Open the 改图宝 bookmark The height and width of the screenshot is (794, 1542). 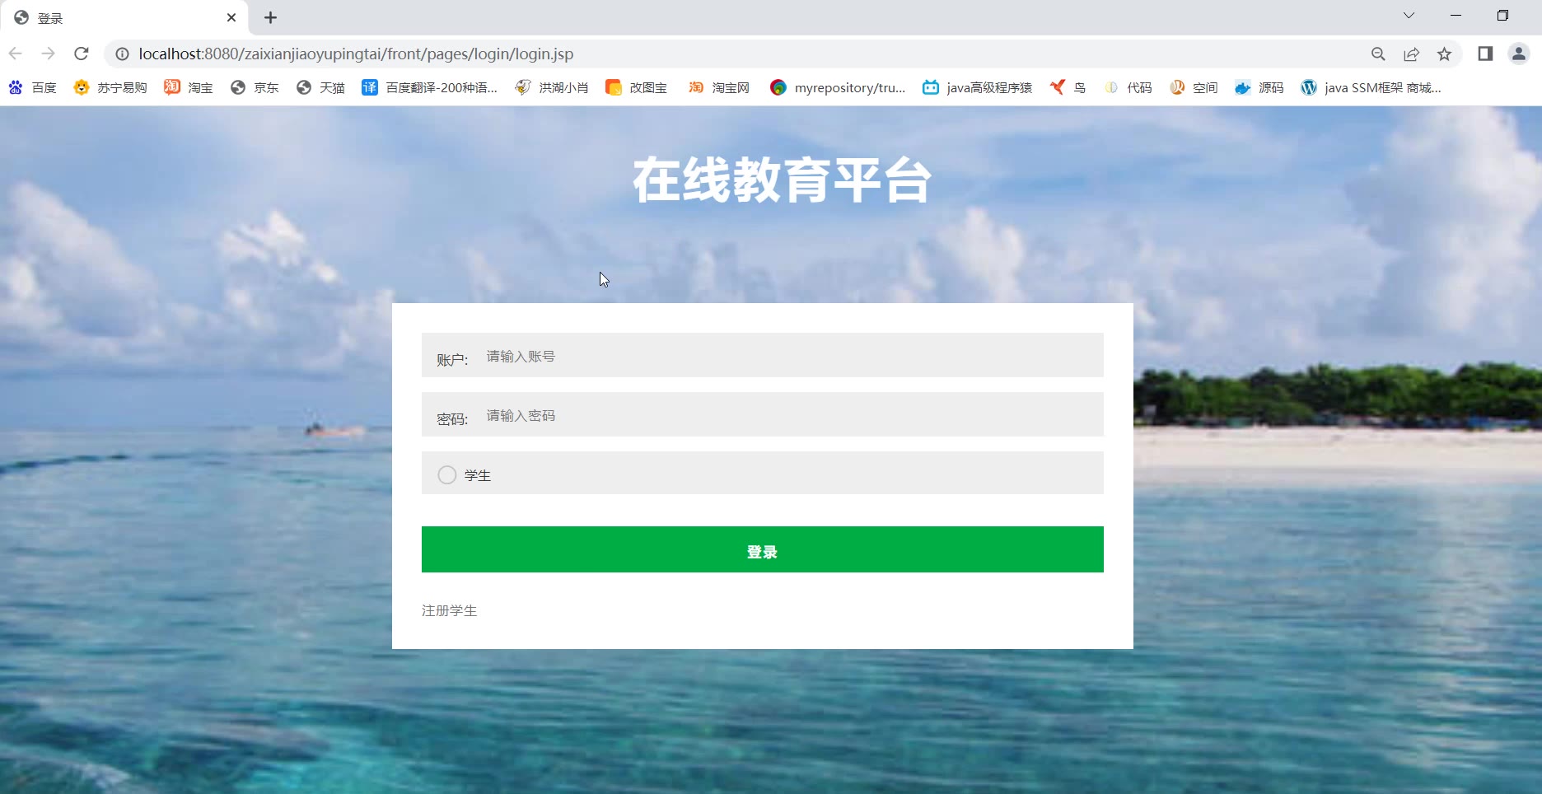636,87
